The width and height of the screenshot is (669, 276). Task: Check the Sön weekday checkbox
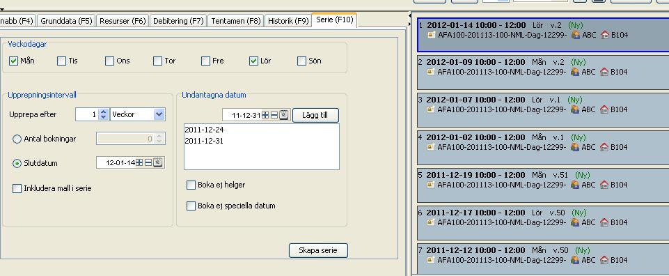coord(301,61)
